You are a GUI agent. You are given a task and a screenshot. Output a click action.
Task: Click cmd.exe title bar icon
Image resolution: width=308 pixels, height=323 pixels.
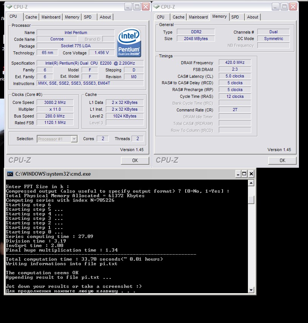(x=10, y=174)
